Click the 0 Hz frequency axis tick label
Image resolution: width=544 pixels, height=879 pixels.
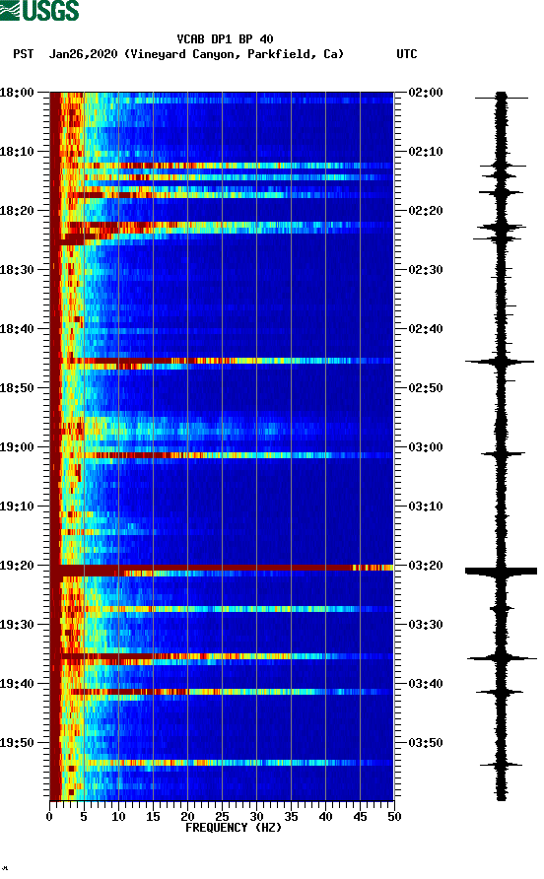point(49,817)
